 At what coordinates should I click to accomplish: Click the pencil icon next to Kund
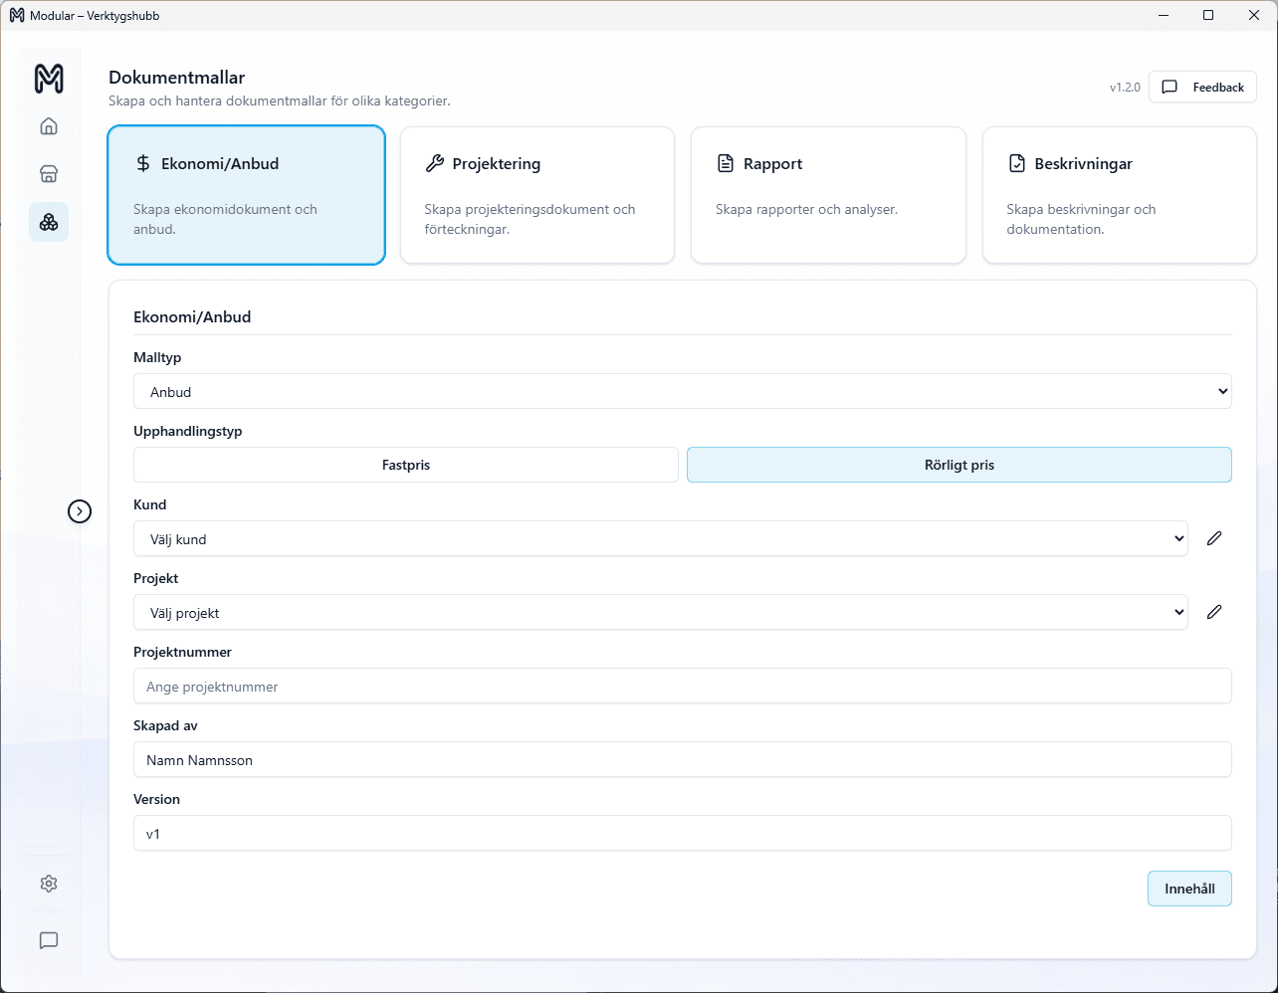click(1213, 538)
